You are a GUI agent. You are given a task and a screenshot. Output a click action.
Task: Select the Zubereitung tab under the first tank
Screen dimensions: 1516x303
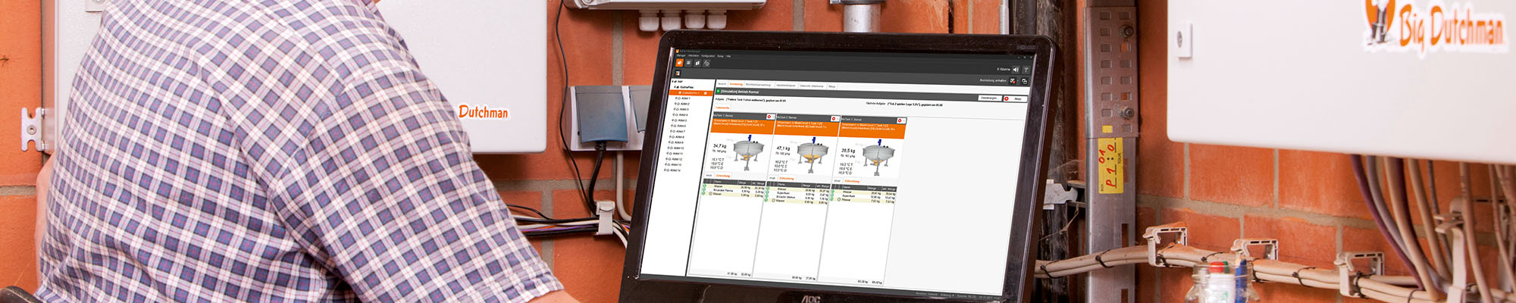tap(723, 176)
